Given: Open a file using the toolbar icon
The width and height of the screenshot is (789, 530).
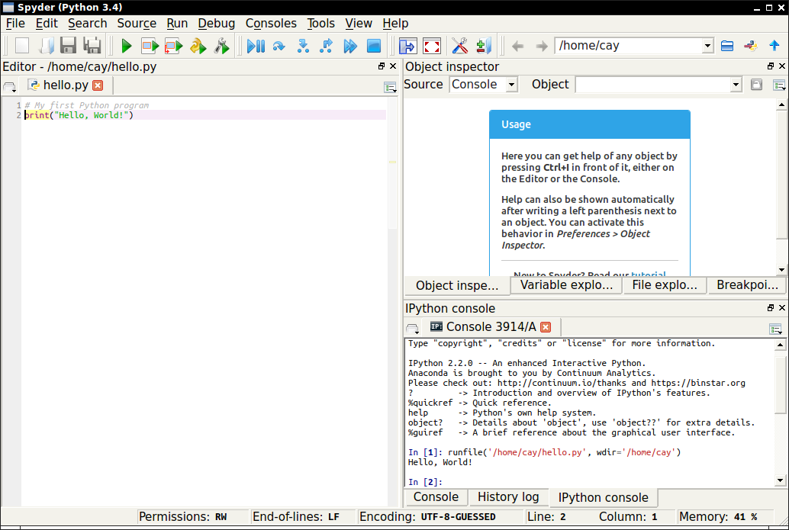Looking at the screenshot, I should tap(46, 46).
